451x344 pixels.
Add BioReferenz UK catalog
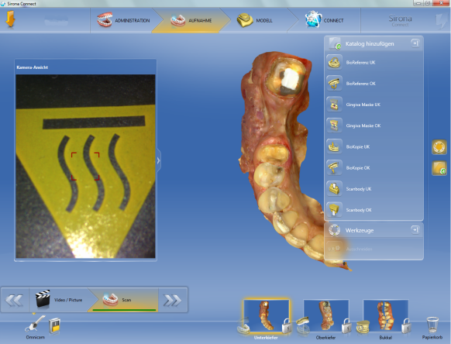pyautogui.click(x=374, y=63)
